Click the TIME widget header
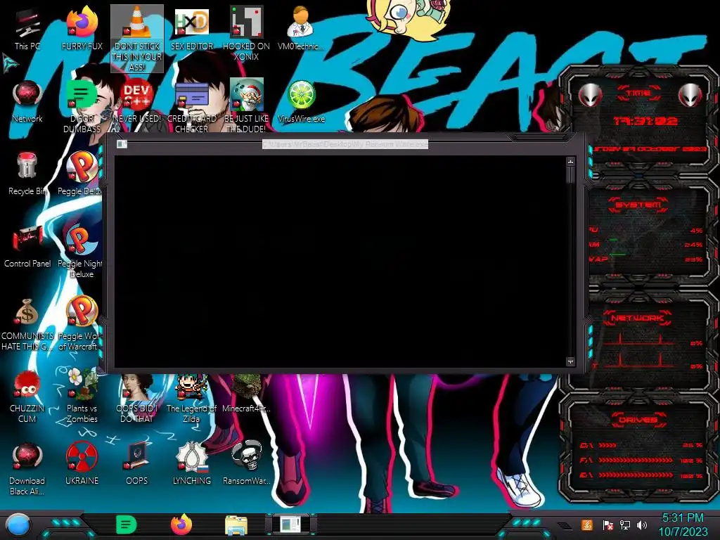Image resolution: width=720 pixels, height=540 pixels. (638, 94)
